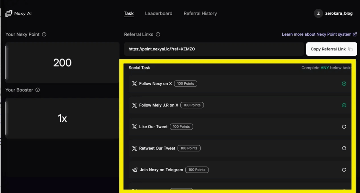Open the Join Nexy on Telegram task

(x=240, y=170)
